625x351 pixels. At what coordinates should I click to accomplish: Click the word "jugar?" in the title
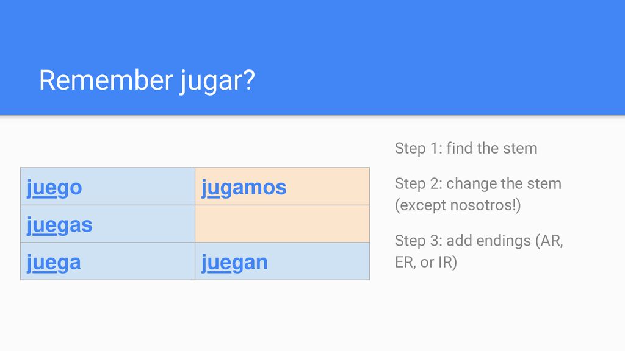(218, 82)
